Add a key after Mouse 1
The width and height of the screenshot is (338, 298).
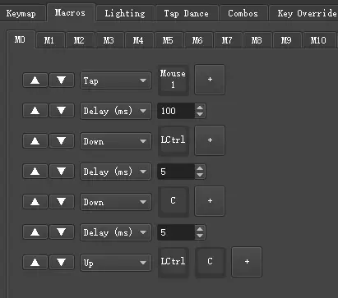click(210, 80)
